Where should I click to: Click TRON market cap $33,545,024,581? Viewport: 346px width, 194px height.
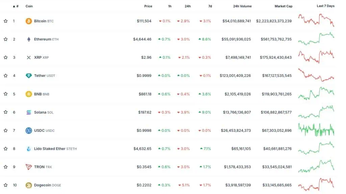[x=277, y=167]
